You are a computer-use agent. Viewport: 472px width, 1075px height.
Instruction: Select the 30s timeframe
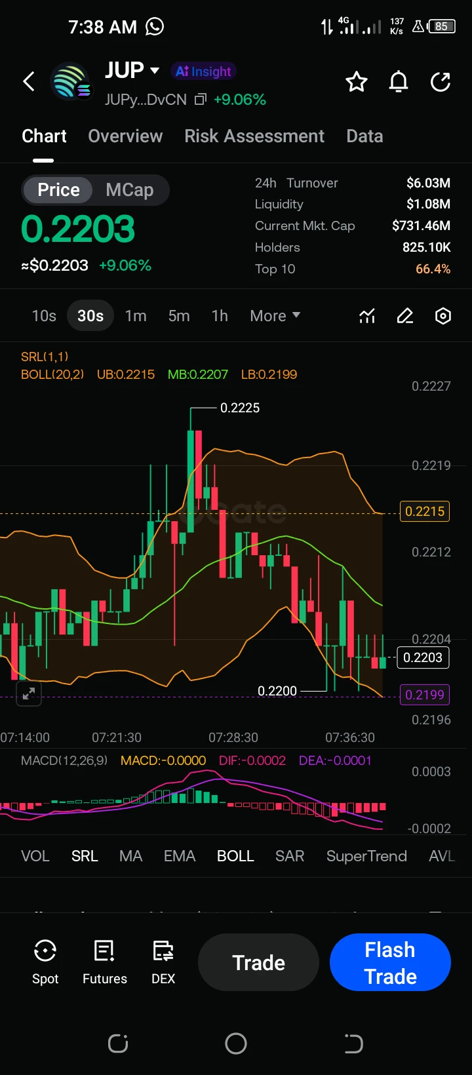coord(90,316)
